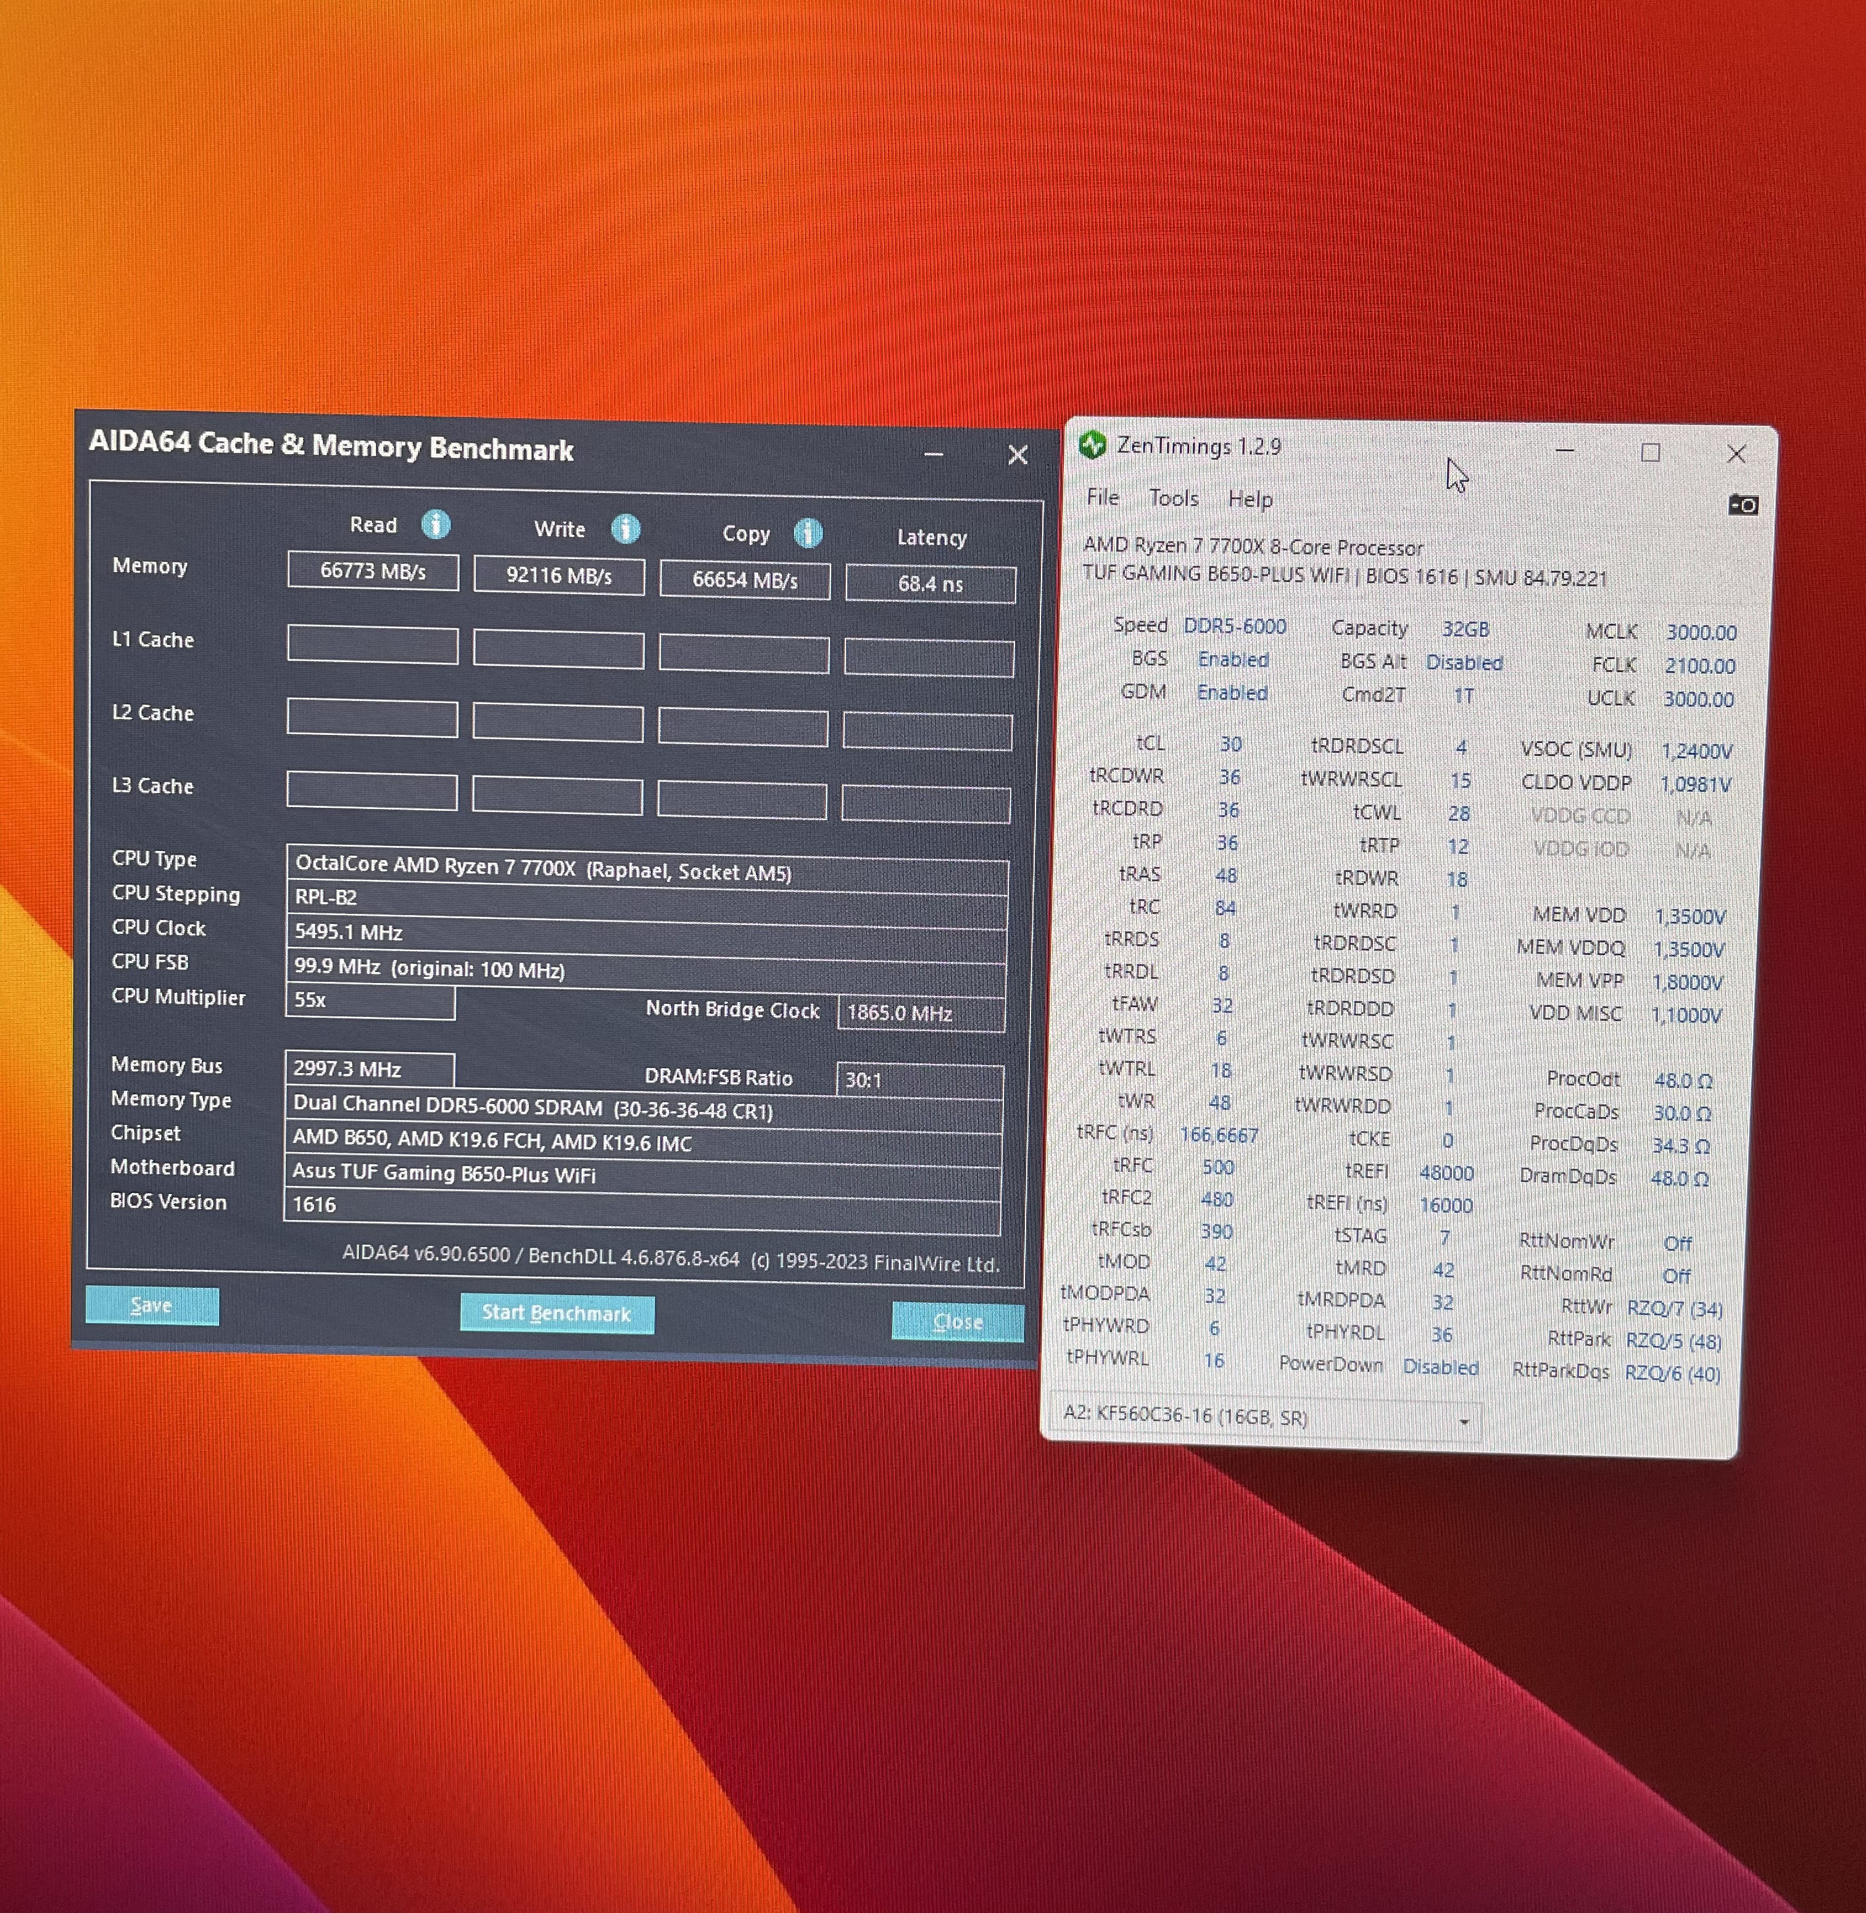Click the ZenTimings green app icon
The width and height of the screenshot is (1866, 1913).
(x=1092, y=446)
